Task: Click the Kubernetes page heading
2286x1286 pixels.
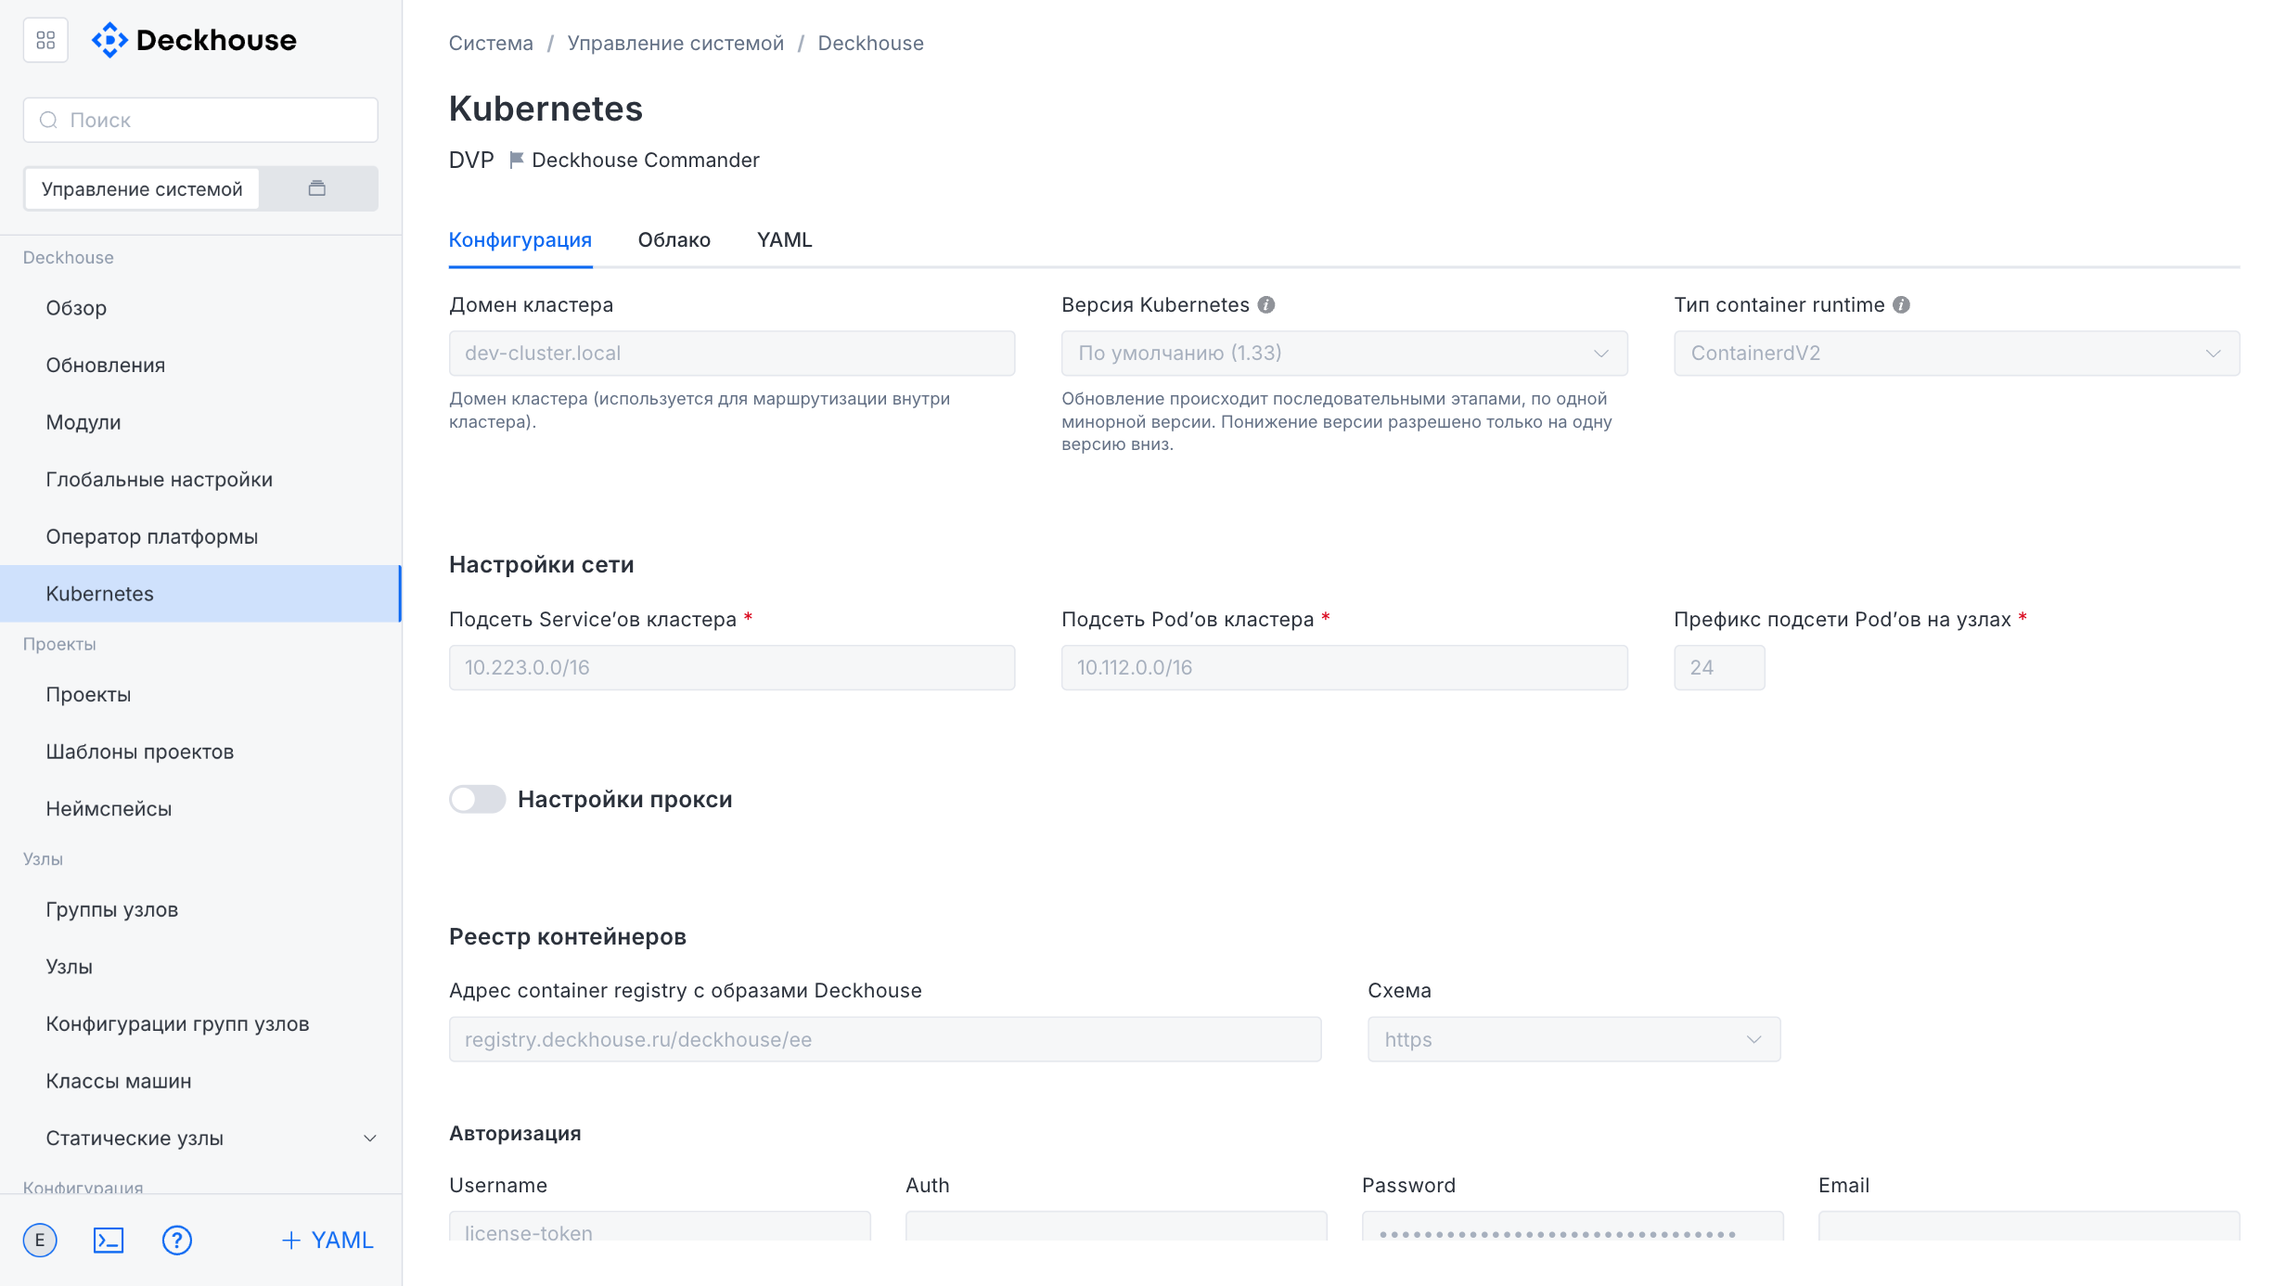Action: coord(546,109)
